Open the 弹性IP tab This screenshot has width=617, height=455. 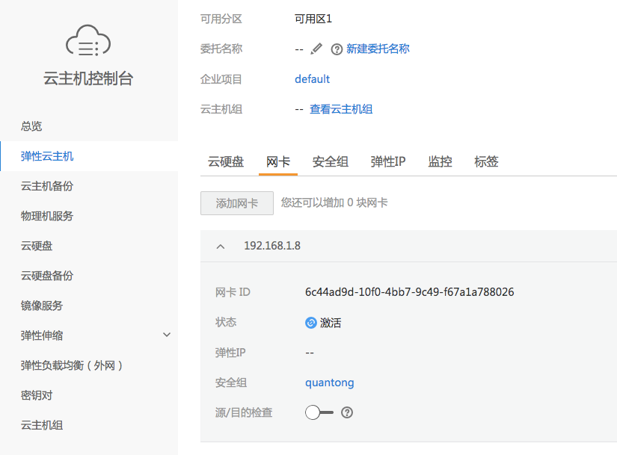coord(388,161)
